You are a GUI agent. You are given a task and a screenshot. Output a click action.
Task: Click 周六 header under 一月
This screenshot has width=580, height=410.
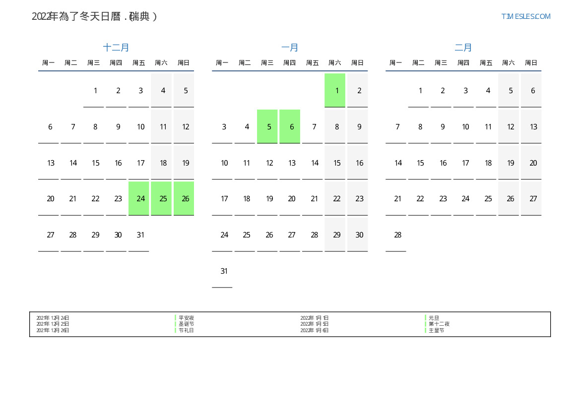coord(335,63)
